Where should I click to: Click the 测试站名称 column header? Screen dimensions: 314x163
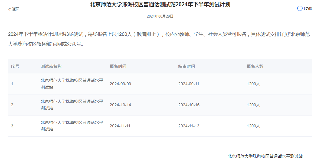click(51, 66)
